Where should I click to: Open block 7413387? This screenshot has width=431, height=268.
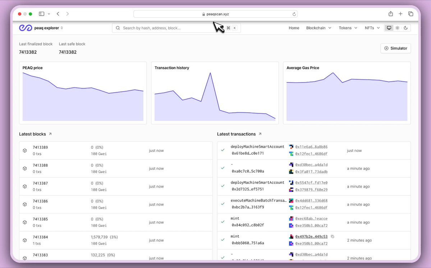click(40, 183)
